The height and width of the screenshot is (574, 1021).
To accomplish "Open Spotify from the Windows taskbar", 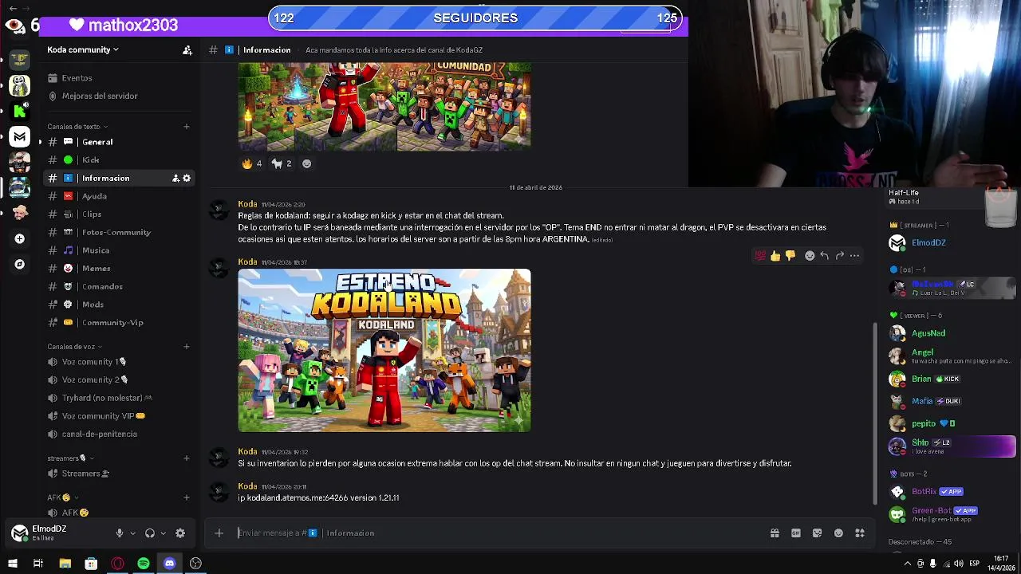I will (144, 564).
